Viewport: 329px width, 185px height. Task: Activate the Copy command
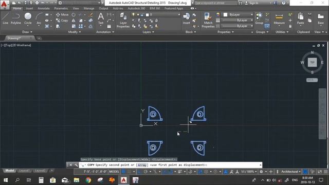click(x=62, y=21)
